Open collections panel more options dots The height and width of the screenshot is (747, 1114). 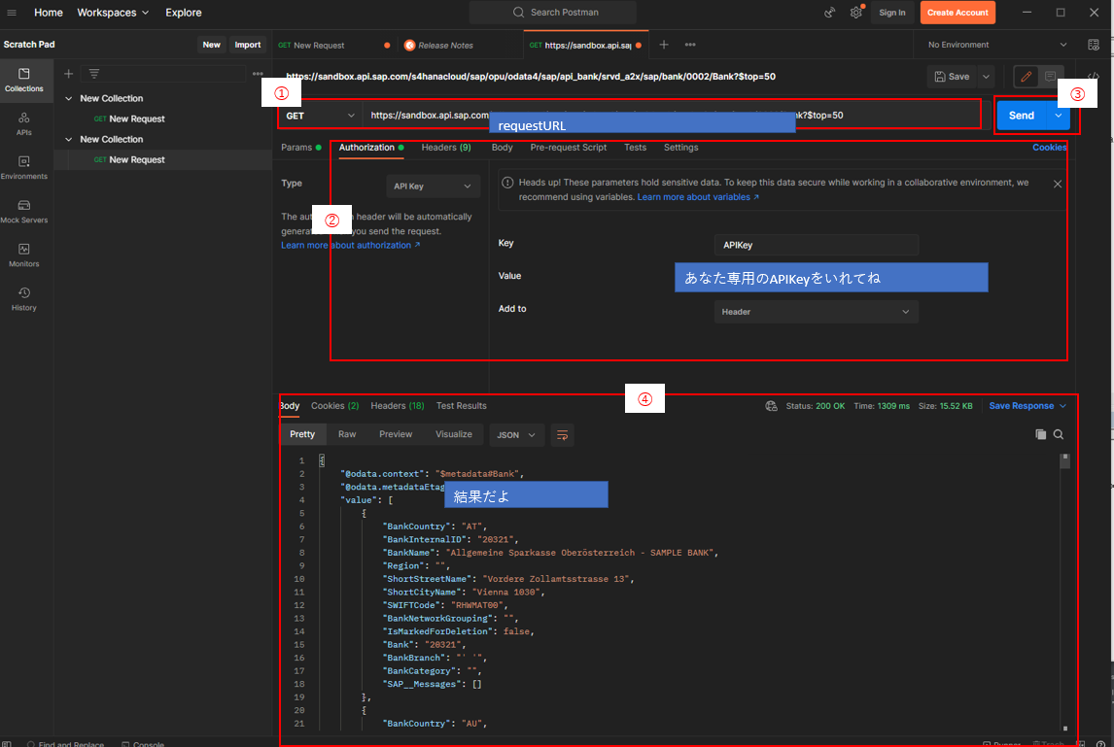[258, 74]
